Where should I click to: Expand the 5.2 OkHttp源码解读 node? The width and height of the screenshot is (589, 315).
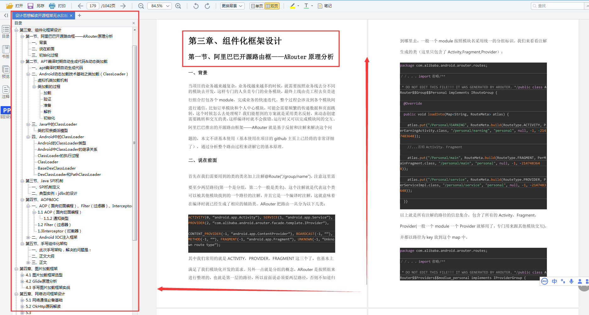(x=22, y=307)
